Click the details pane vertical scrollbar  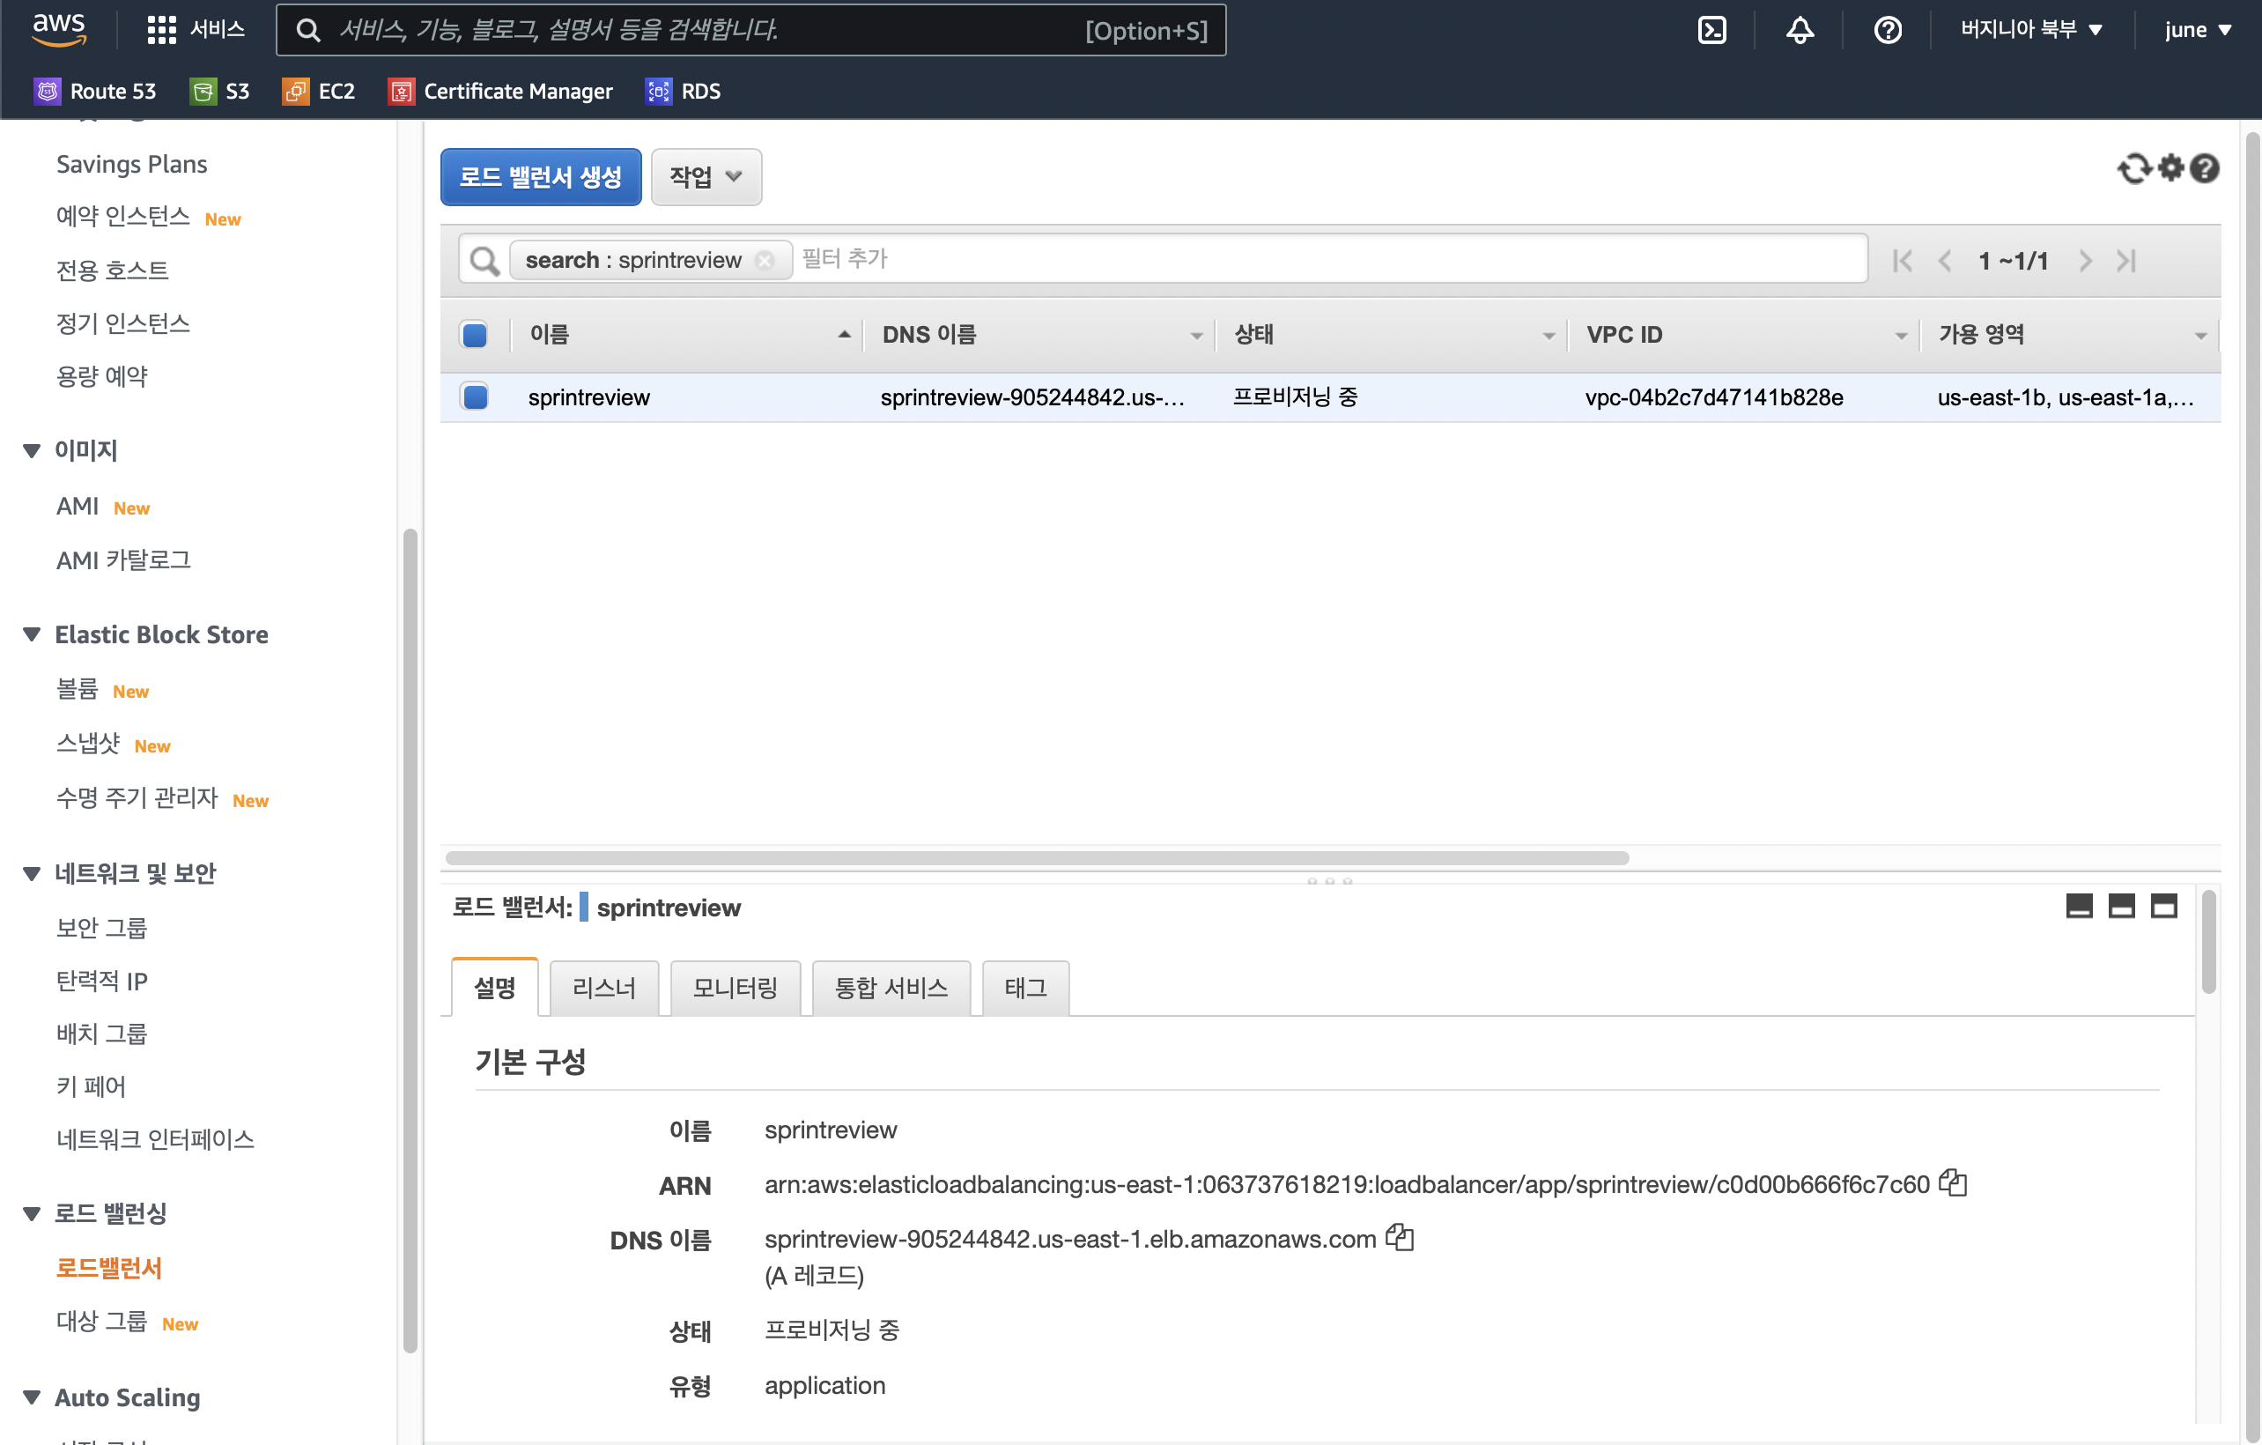pyautogui.click(x=2208, y=941)
